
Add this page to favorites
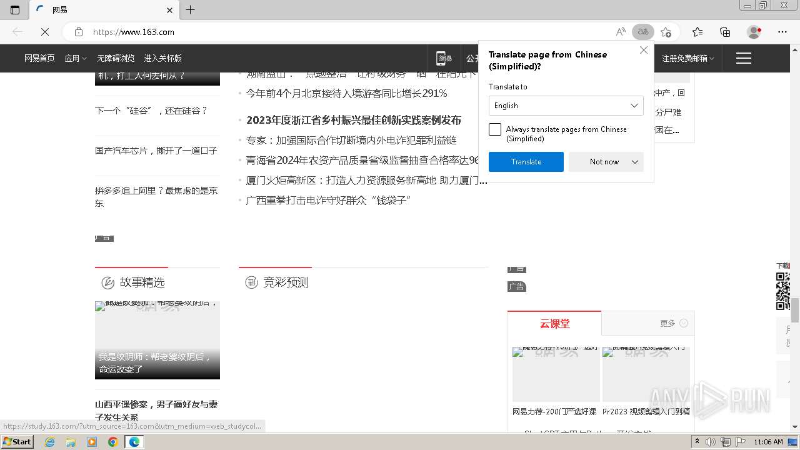[x=666, y=32]
